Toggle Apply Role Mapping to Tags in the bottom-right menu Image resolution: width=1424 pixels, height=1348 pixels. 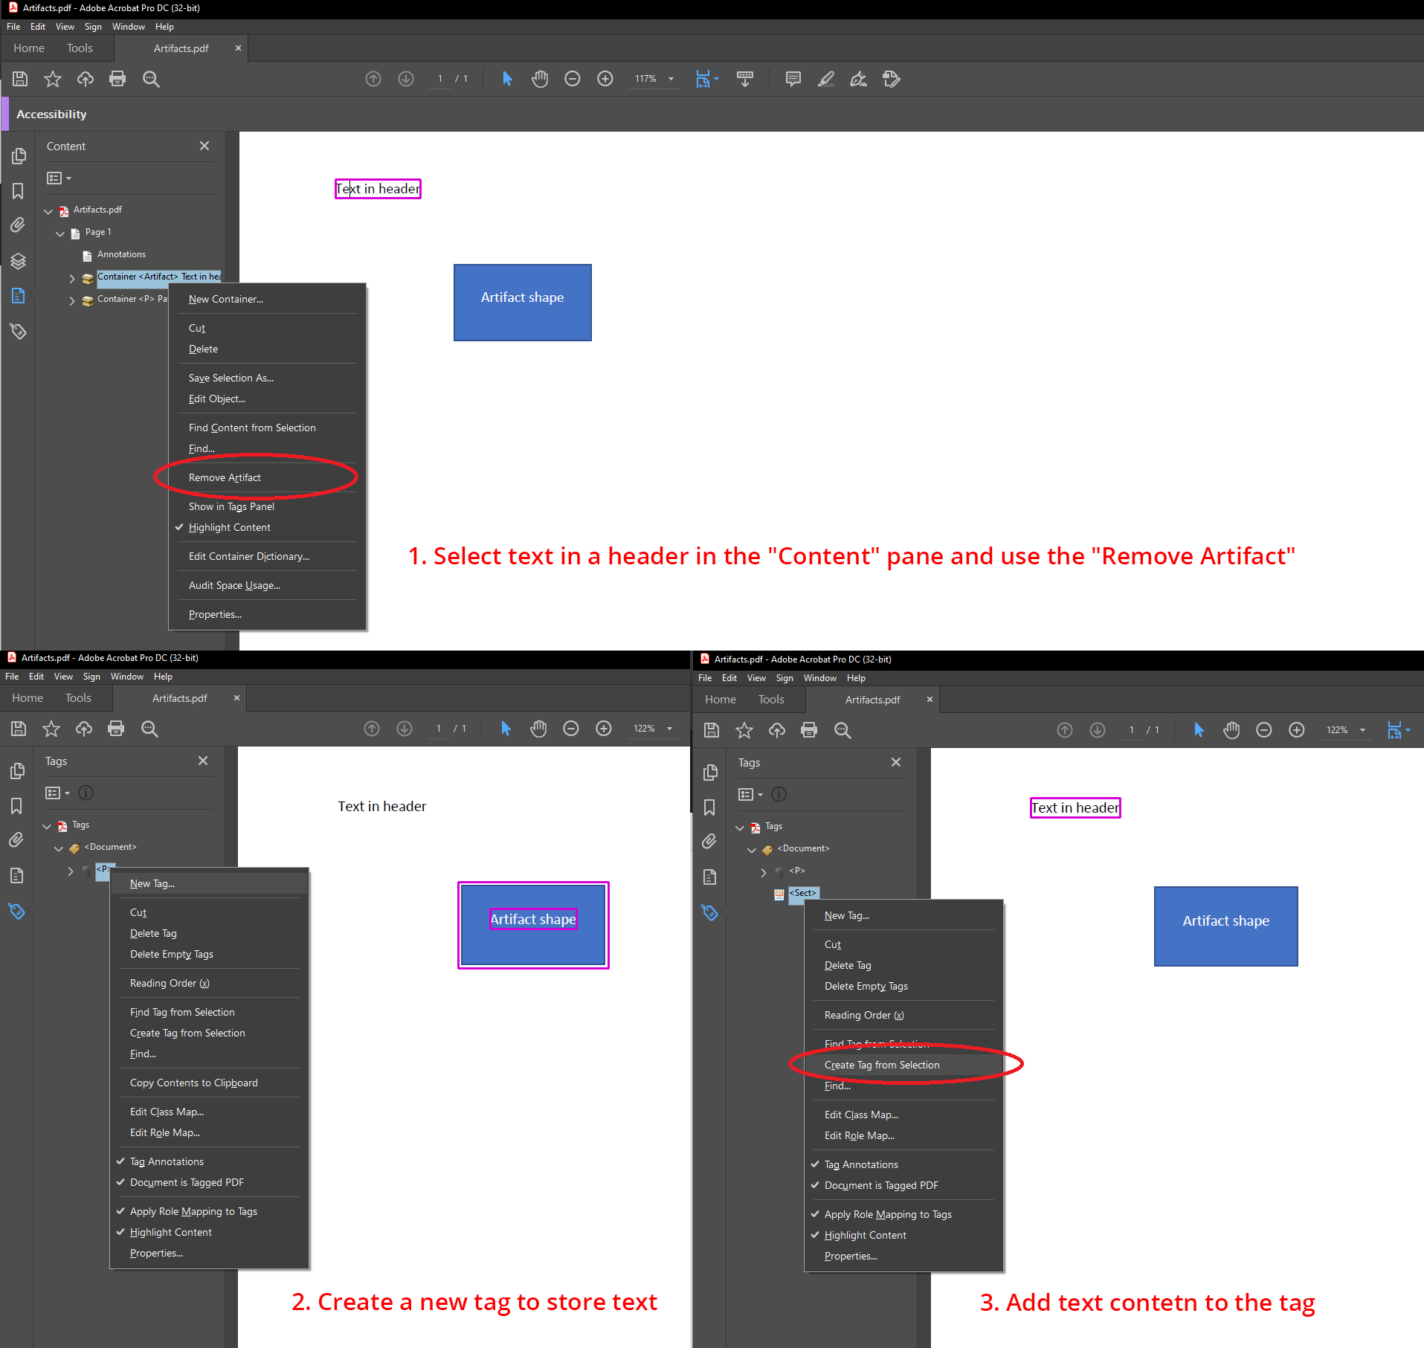pos(888,1214)
